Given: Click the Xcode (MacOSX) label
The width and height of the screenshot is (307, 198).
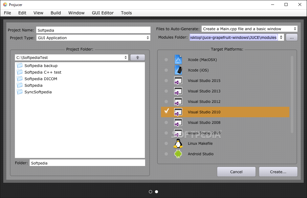Looking at the screenshot, I should click(202, 60).
